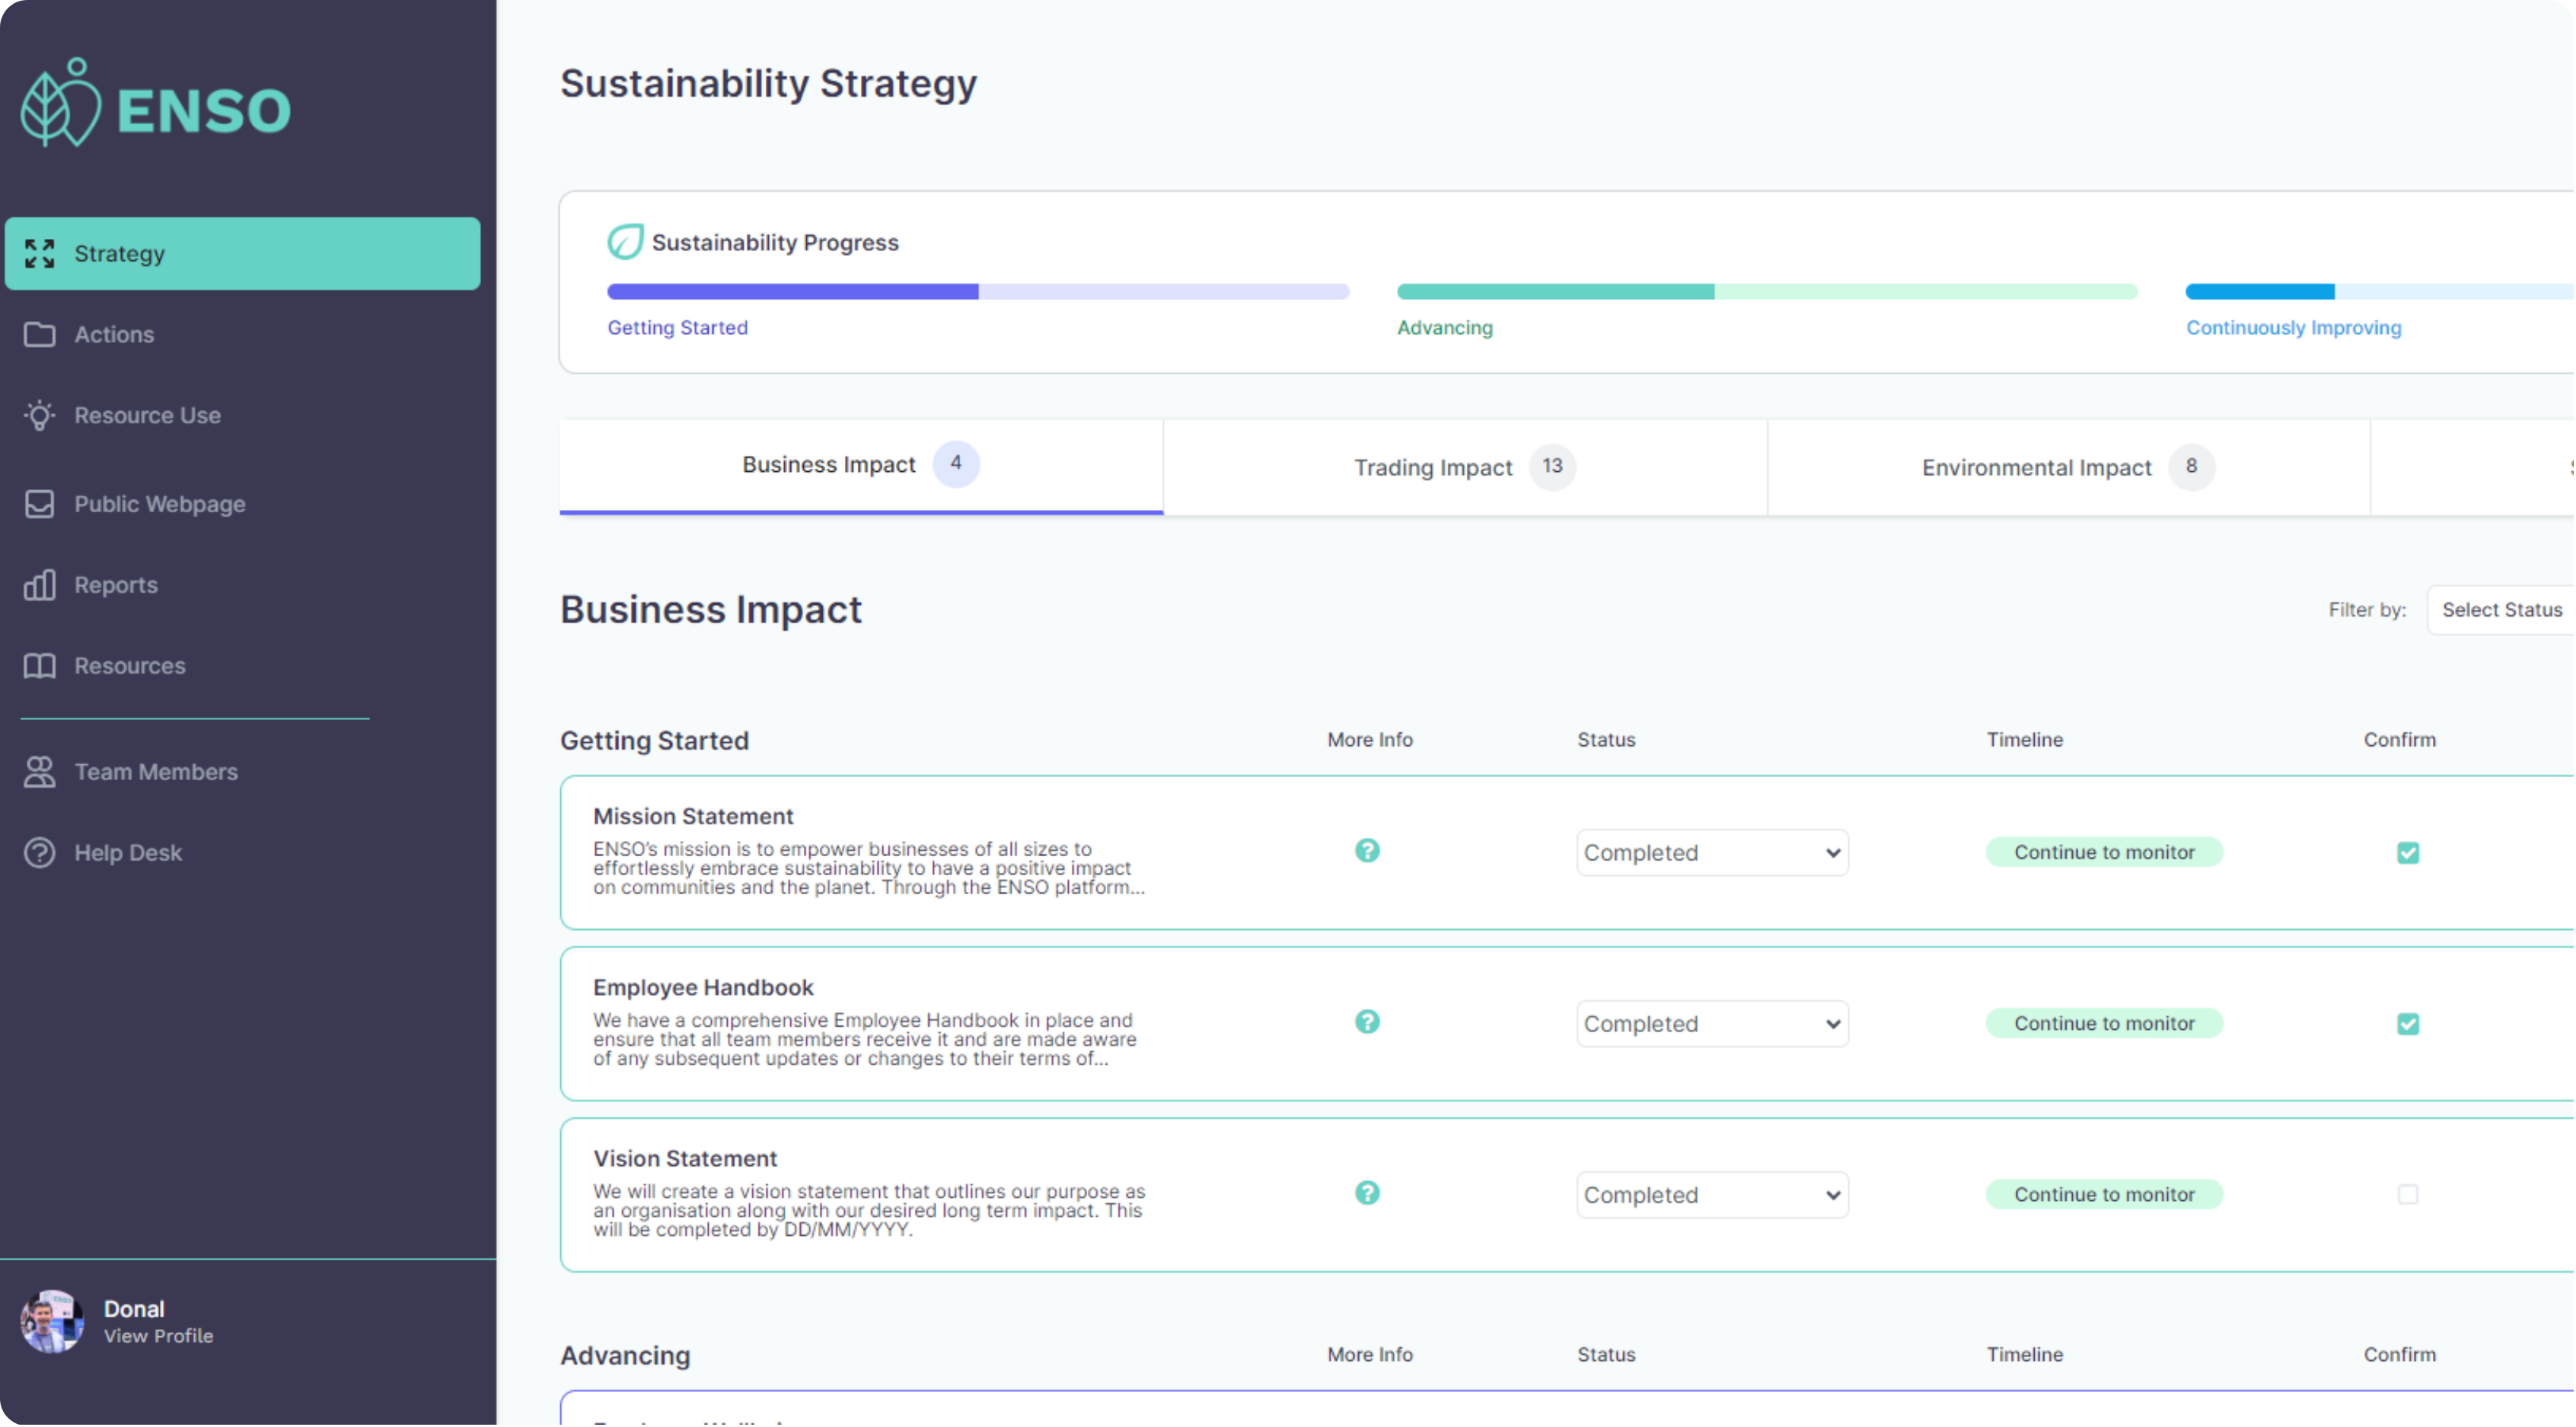Click the Public Webpage inbox icon

pyautogui.click(x=40, y=505)
